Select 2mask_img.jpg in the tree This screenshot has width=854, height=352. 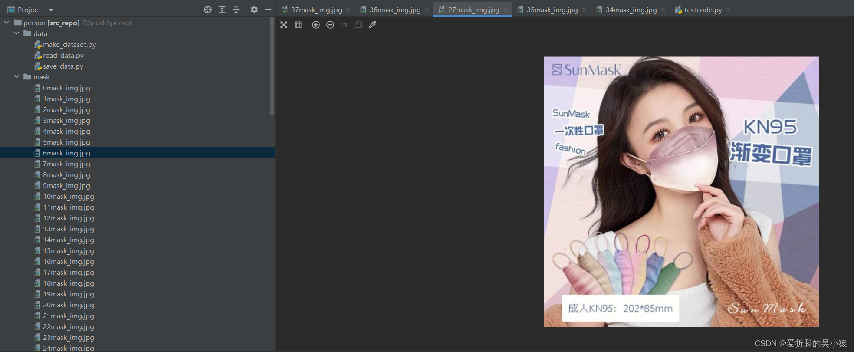coord(66,109)
